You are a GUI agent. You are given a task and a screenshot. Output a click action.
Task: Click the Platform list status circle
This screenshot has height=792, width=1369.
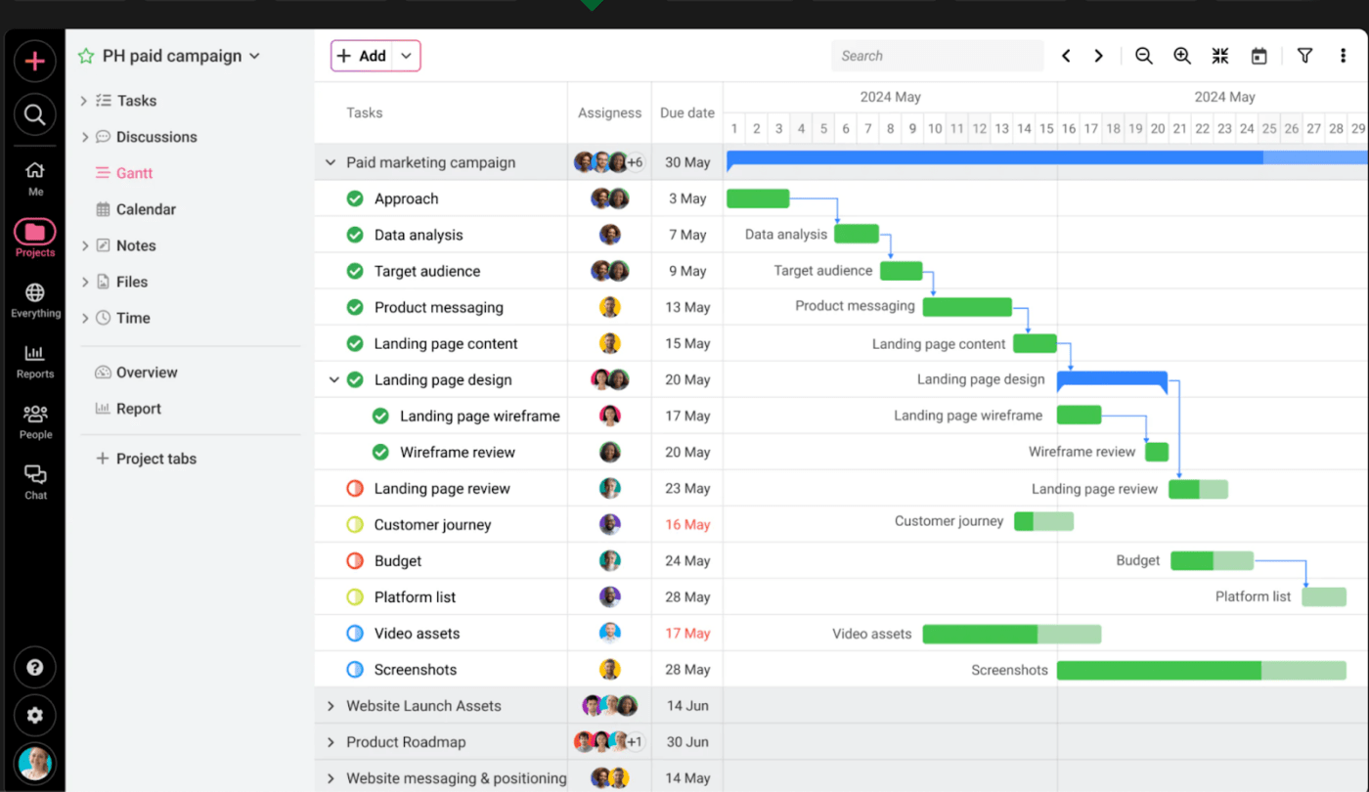[x=355, y=596]
